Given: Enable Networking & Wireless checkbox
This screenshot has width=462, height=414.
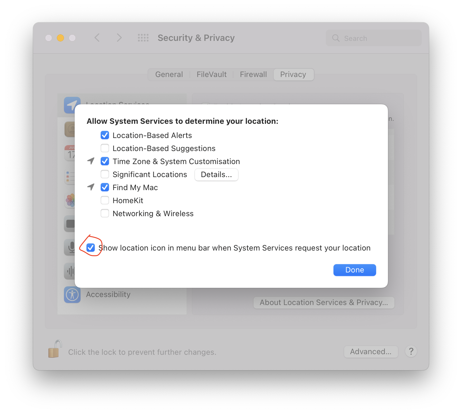Looking at the screenshot, I should coord(105,214).
